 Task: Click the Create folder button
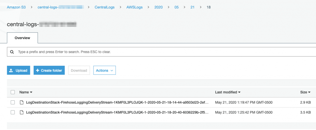49,70
